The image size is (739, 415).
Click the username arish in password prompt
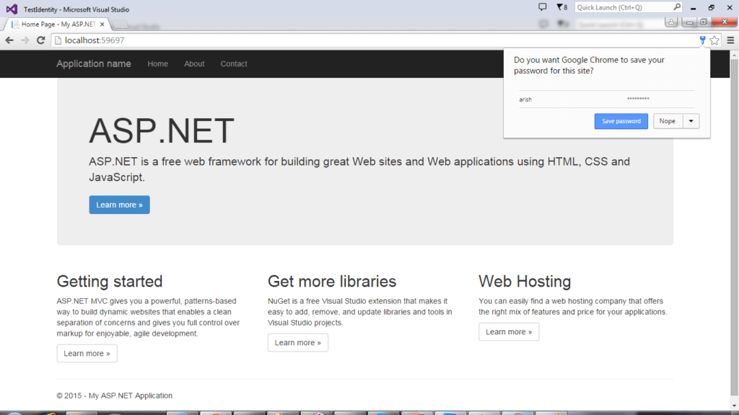[525, 99]
